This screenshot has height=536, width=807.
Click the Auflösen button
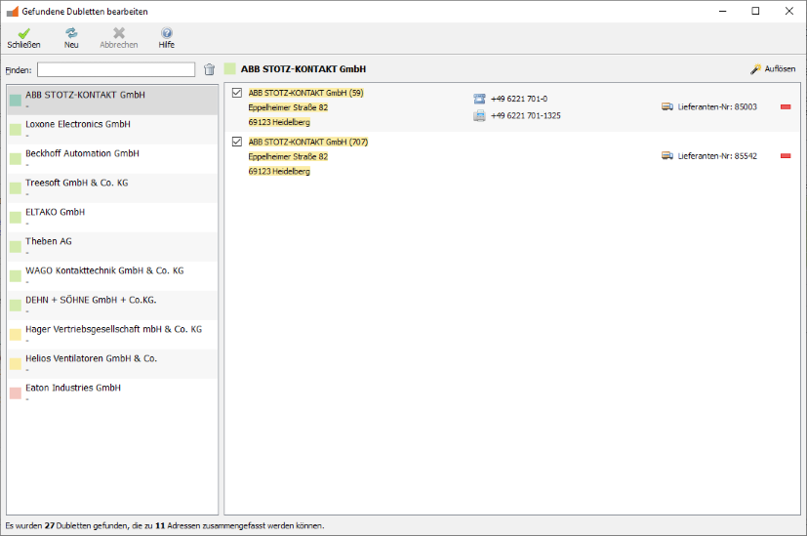click(x=773, y=69)
